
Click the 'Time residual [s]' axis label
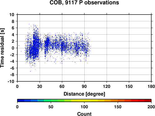[2, 48]
